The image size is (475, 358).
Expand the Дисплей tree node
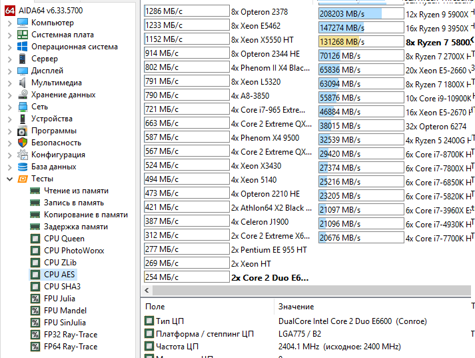[x=10, y=71]
